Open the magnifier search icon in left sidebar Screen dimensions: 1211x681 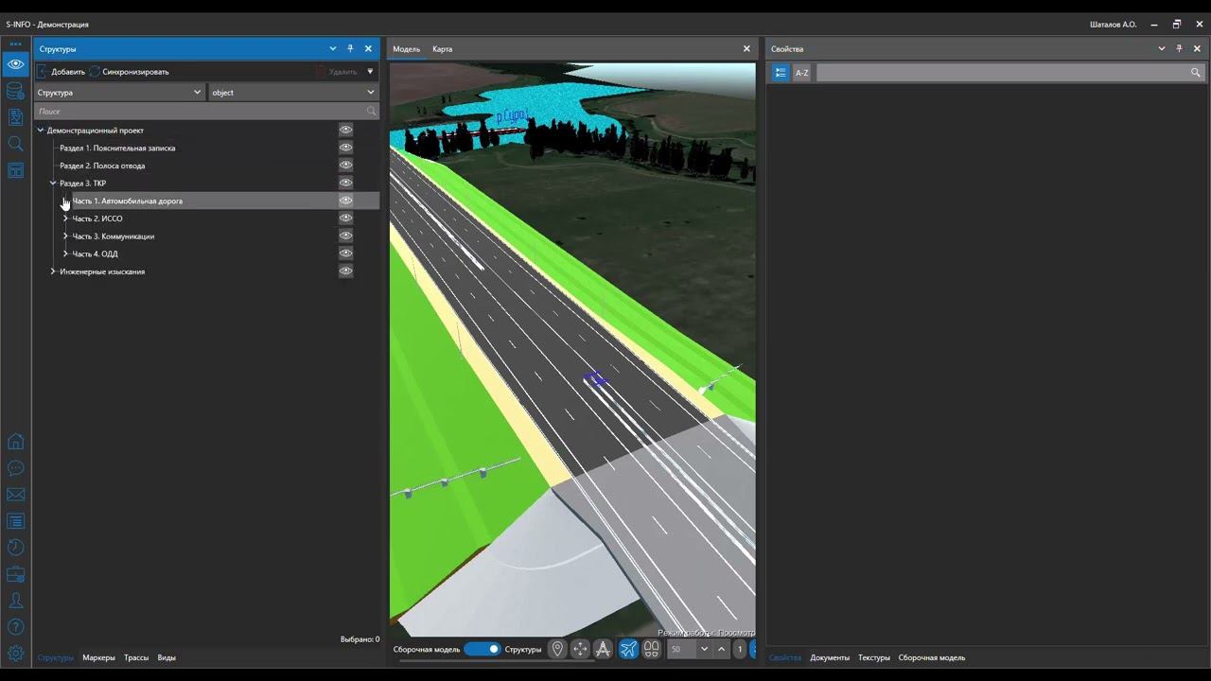tap(15, 144)
